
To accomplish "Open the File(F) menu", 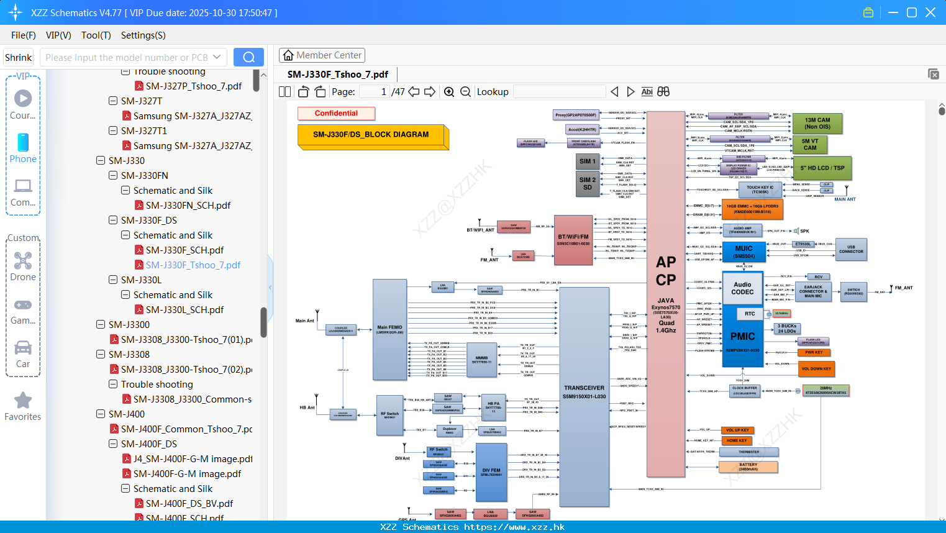I will (x=24, y=35).
